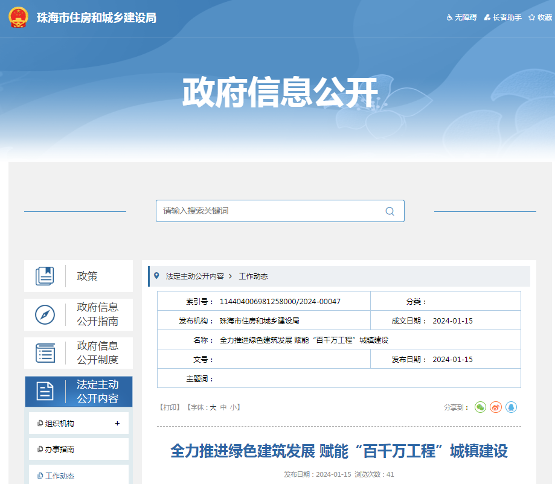Click 珠海市住房和城乡建设局 site title
This screenshot has height=484, width=555.
click(x=97, y=18)
